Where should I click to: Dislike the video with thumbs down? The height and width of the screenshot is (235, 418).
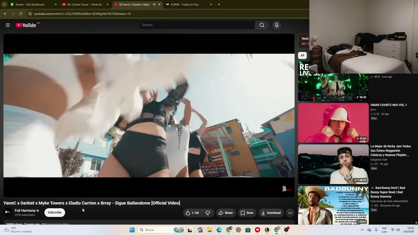(208, 213)
